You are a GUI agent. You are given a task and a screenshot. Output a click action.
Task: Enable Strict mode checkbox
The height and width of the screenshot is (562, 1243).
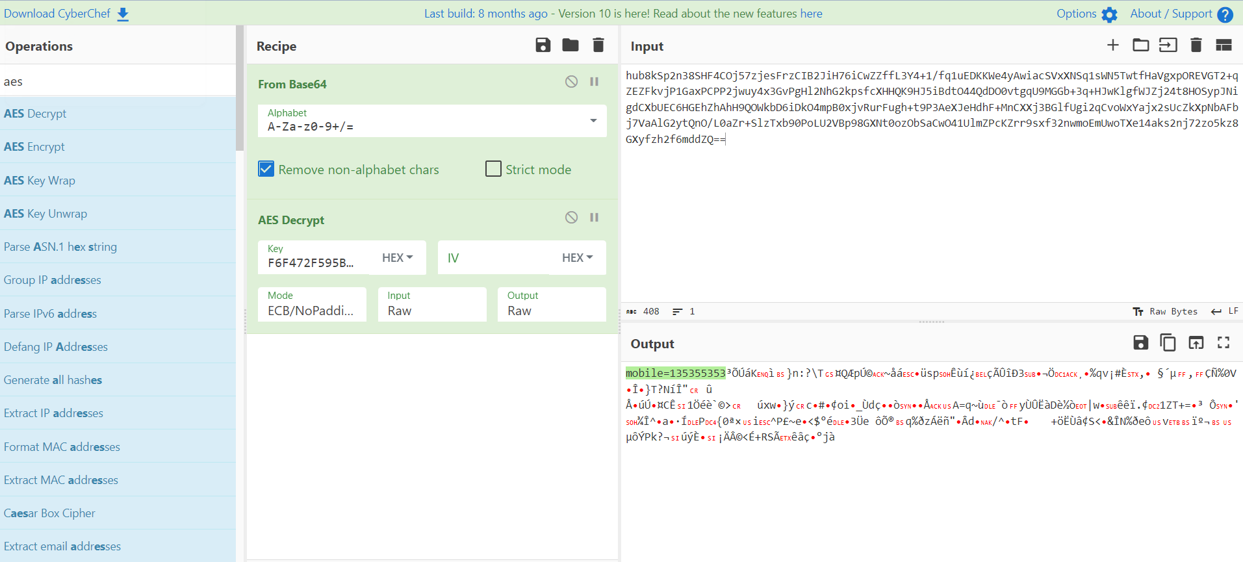click(494, 170)
